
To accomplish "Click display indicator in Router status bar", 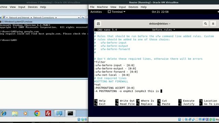I will pyautogui.click(x=200, y=119).
